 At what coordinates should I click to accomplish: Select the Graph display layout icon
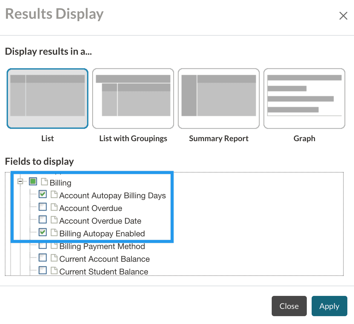pyautogui.click(x=304, y=99)
